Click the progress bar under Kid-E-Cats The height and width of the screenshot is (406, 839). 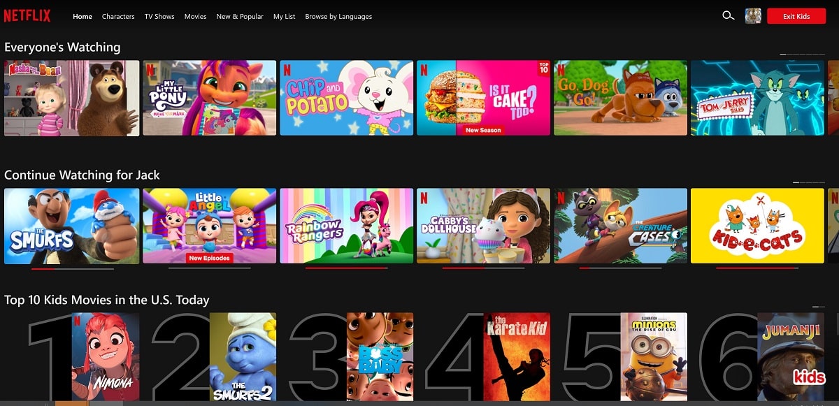click(757, 268)
